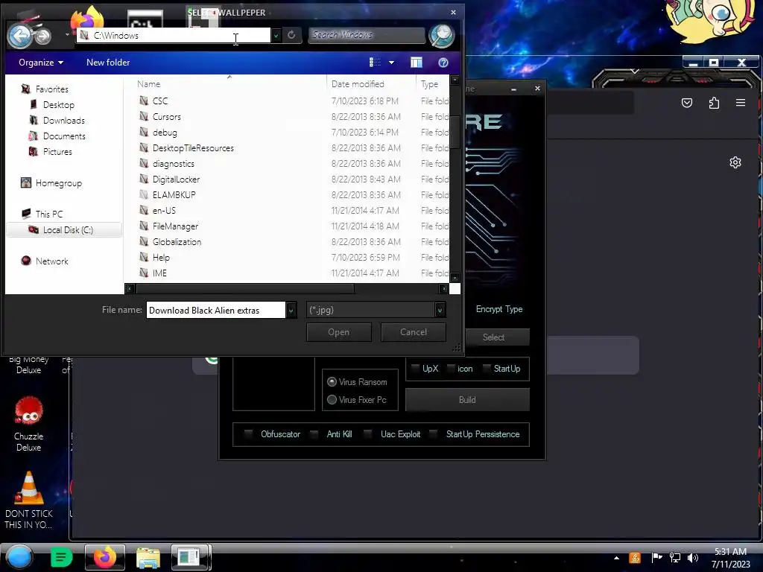Select the FileManager folder name
Image resolution: width=763 pixels, height=572 pixels.
(x=175, y=226)
